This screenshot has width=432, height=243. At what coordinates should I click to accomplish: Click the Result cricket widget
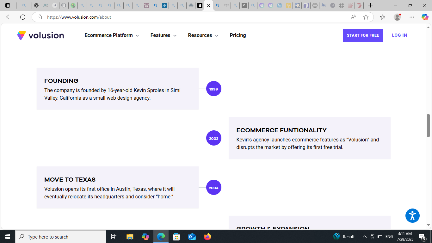344,237
